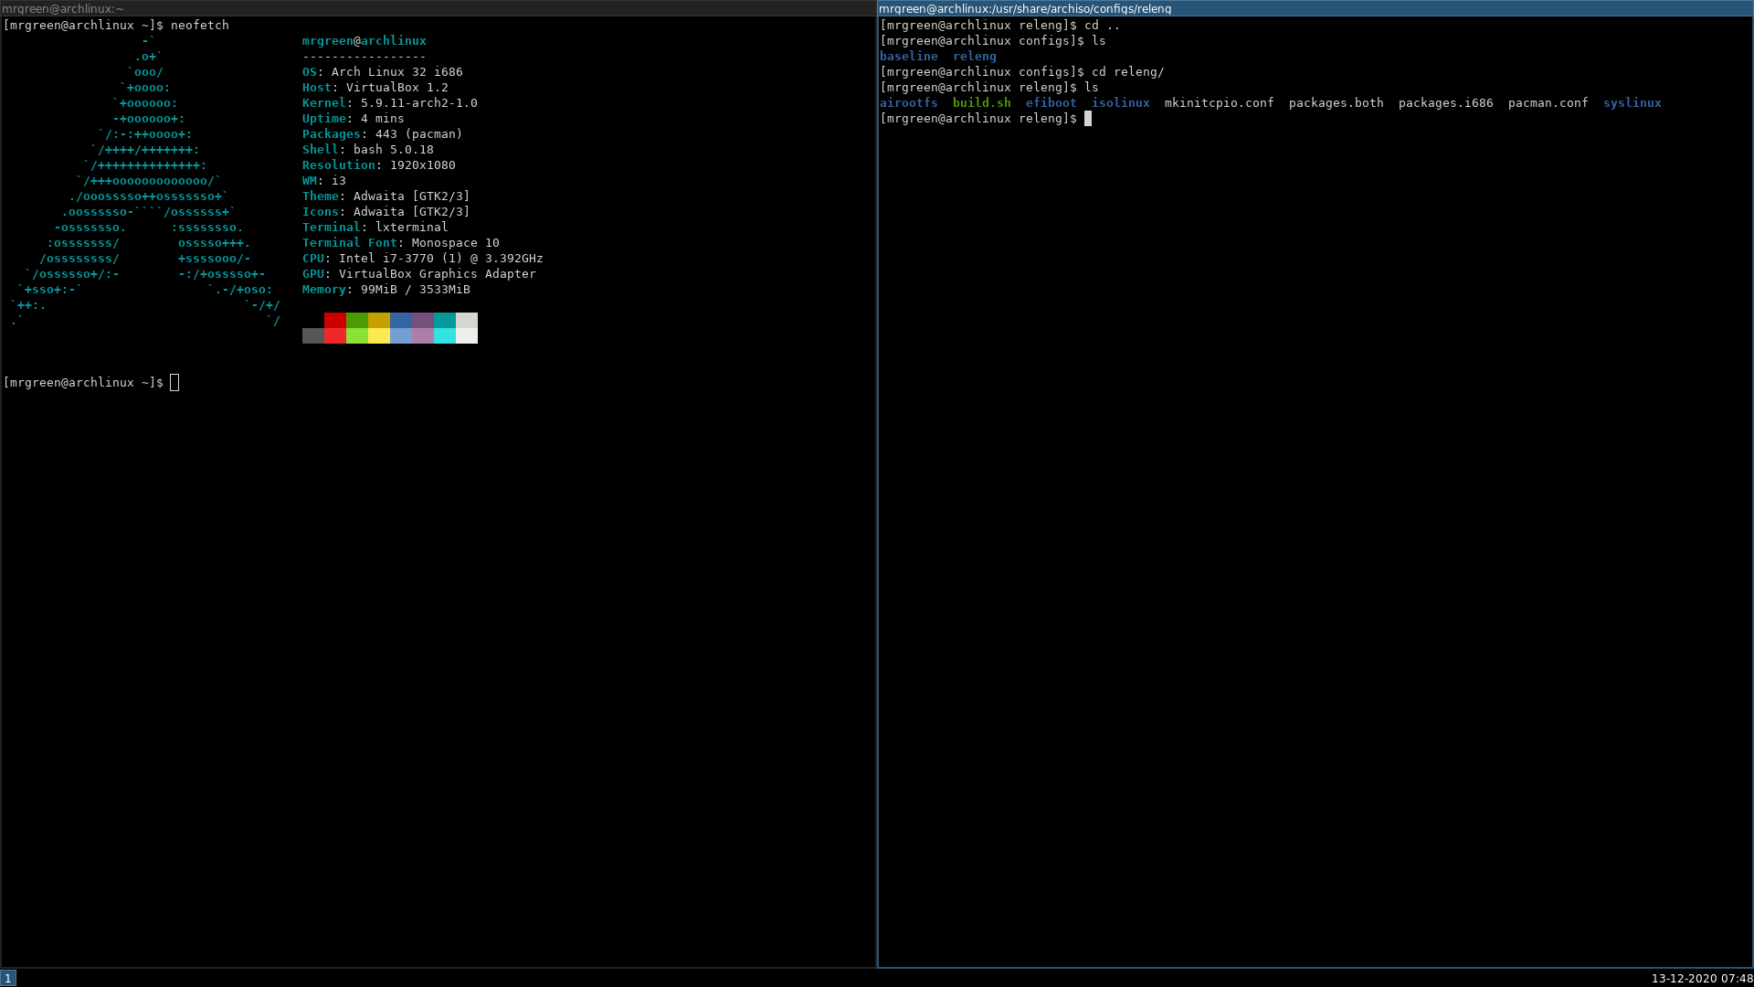The width and height of the screenshot is (1754, 987).
Task: Click the Resolution line 1920x1080
Action: click(x=379, y=165)
